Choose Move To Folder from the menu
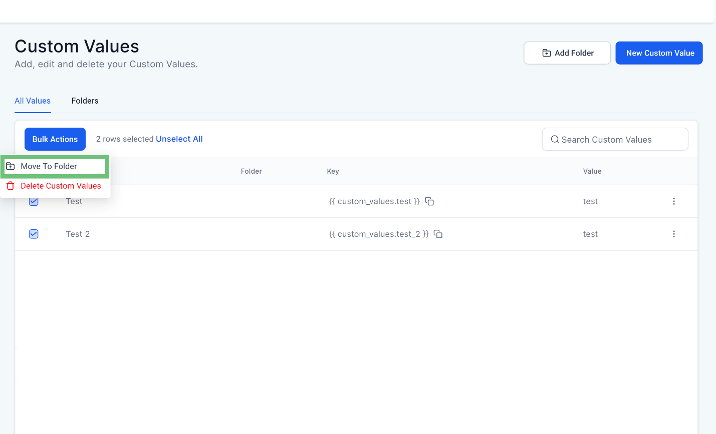716x434 pixels. click(55, 166)
